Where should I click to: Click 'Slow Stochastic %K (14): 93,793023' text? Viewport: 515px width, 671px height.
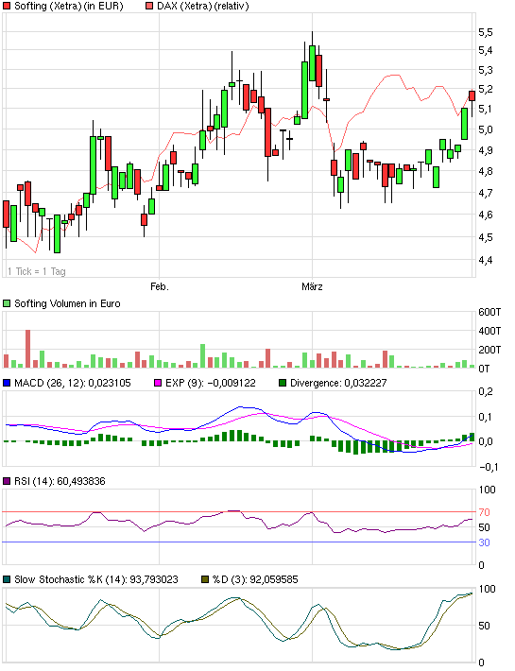point(95,580)
